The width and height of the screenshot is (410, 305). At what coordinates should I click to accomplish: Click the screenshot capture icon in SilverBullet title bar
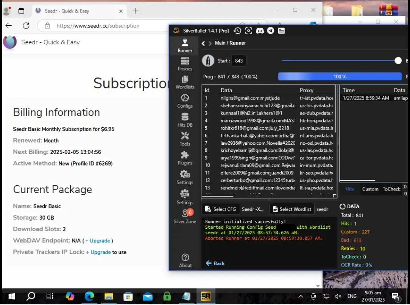click(x=248, y=31)
